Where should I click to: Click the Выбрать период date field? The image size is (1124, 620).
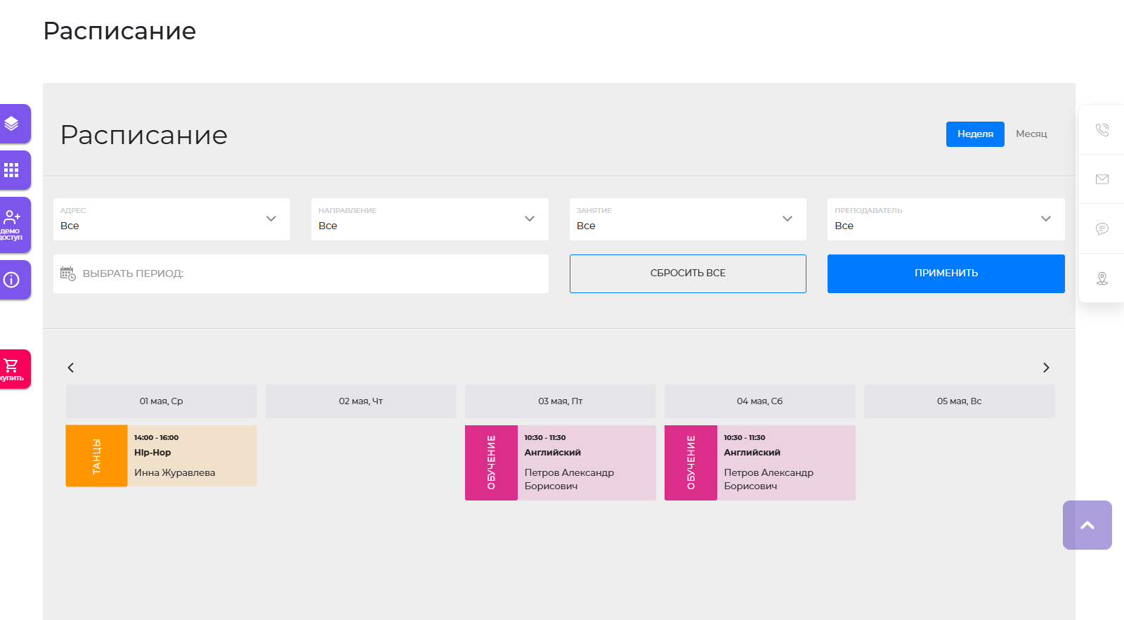301,273
